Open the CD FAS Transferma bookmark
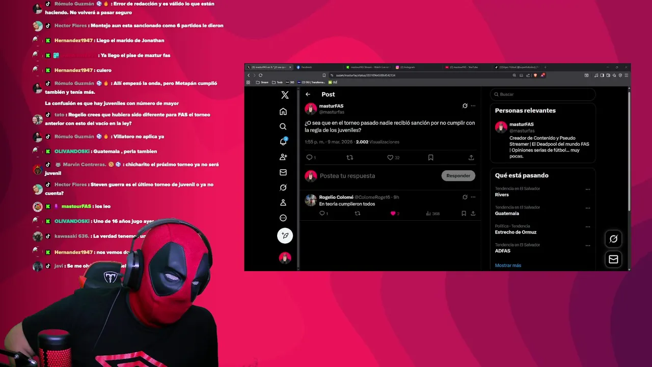The width and height of the screenshot is (652, 367). coord(311,82)
